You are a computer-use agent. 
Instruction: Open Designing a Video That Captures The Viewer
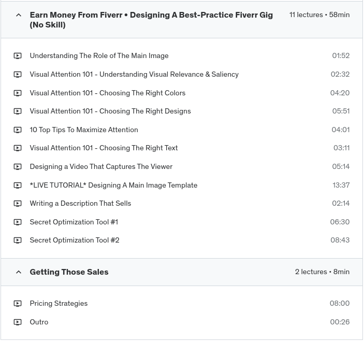pos(101,167)
